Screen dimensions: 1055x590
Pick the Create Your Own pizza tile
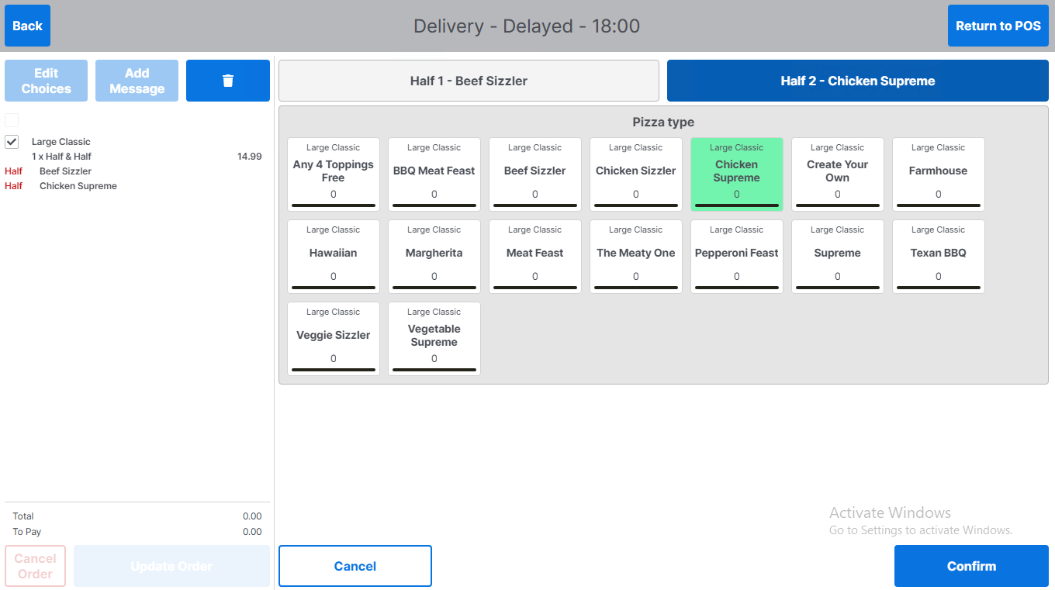[x=837, y=174]
